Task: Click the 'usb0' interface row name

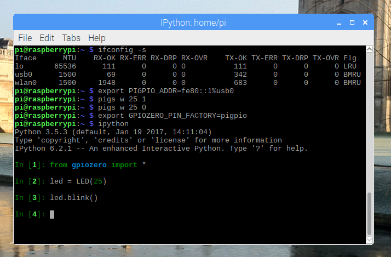Action: click(x=24, y=75)
